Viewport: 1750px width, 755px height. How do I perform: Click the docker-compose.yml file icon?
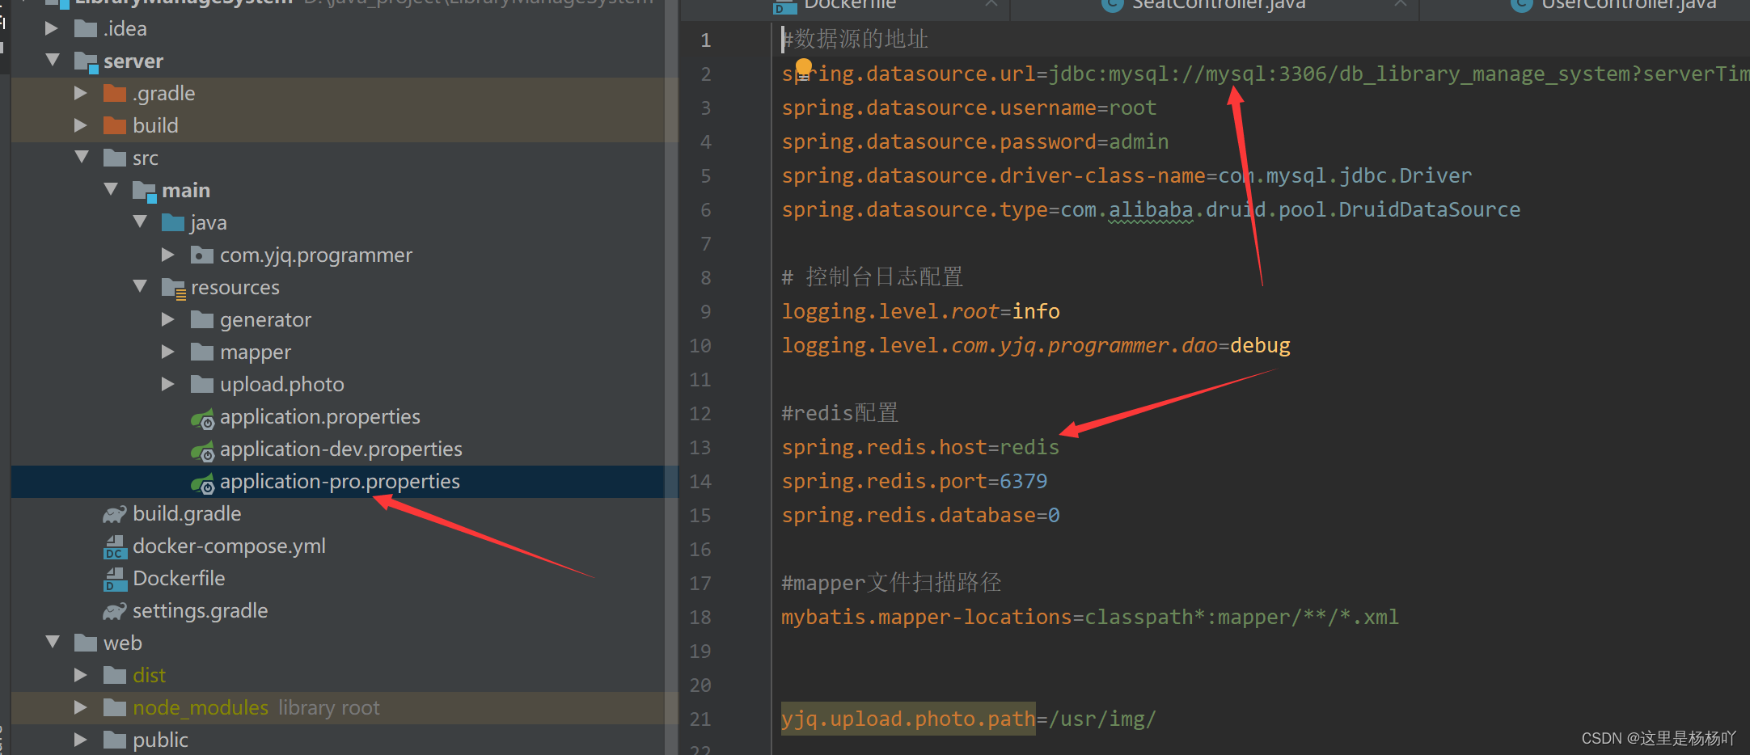click(115, 547)
